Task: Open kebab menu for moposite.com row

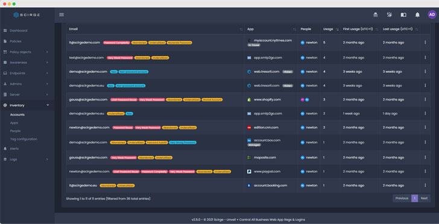Action: point(425,157)
